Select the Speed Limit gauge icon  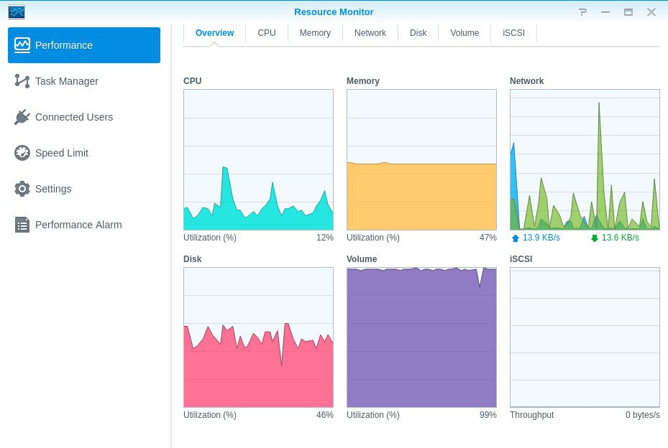pos(22,153)
